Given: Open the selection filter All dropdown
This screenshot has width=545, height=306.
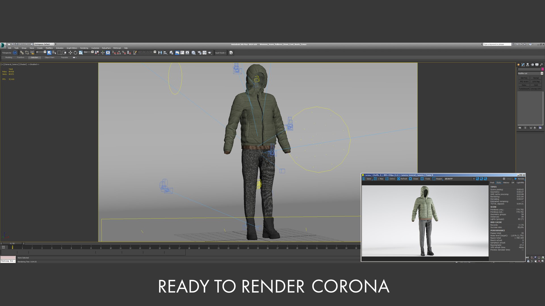Looking at the screenshot, I should tap(41, 52).
